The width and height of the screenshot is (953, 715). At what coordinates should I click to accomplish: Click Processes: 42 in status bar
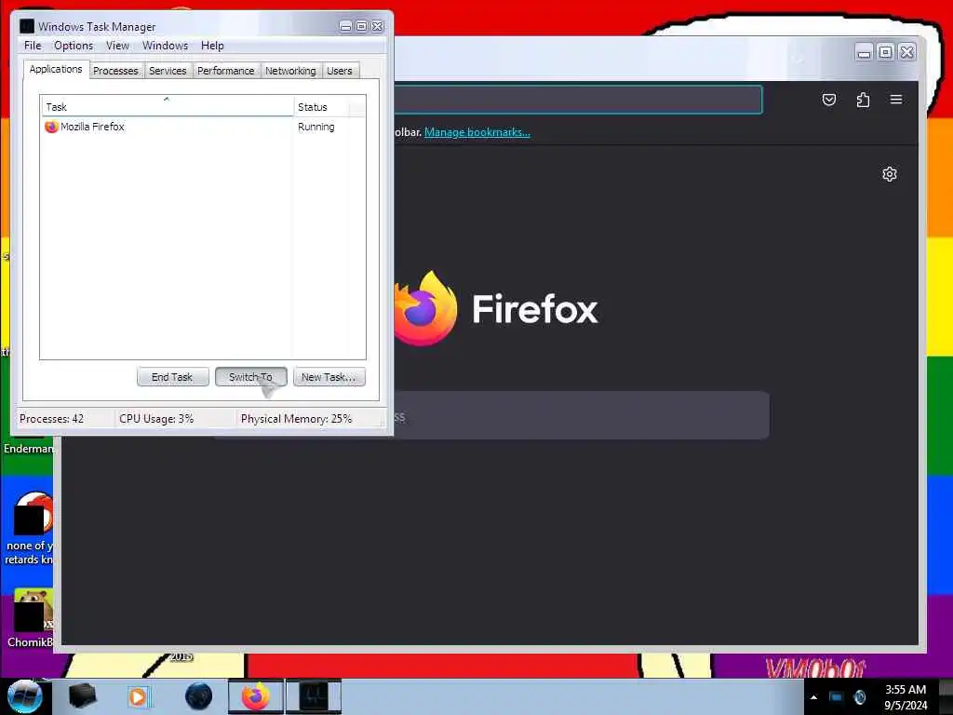point(52,419)
